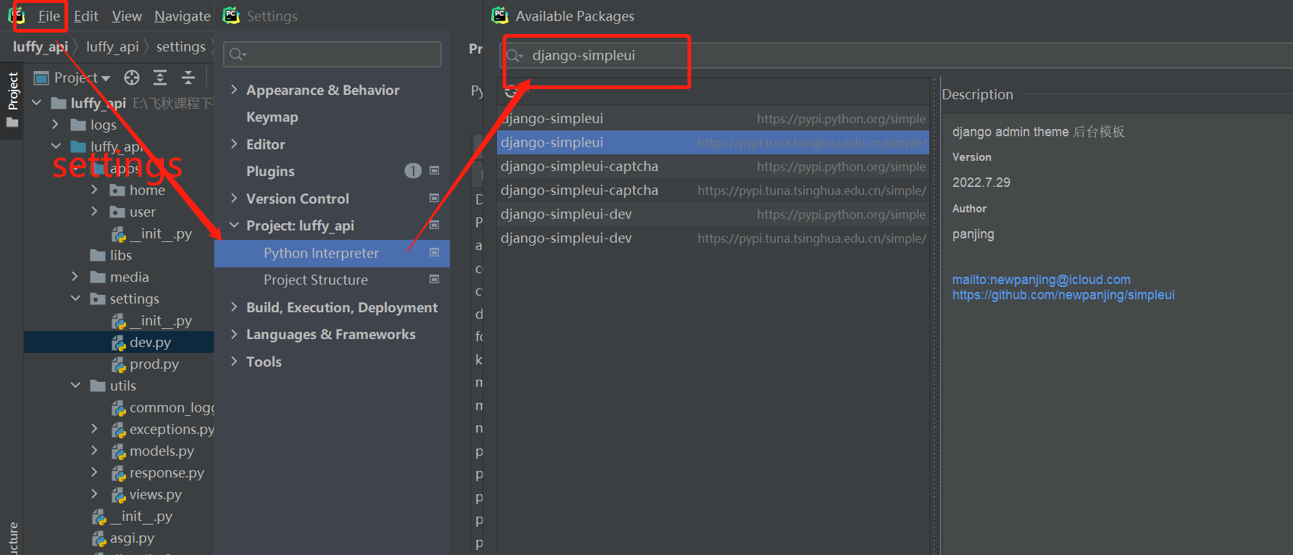The image size is (1293, 555).
Task: Click the locate-in-project crosshair icon
Action: pos(132,78)
